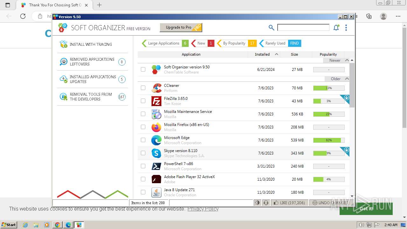
Task: Click the Adobe Flash Player icon
Action: 156,179
